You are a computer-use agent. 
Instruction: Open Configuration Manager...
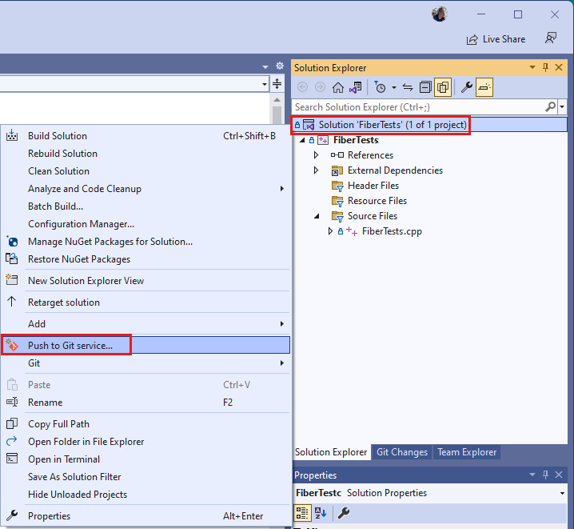[145, 224]
